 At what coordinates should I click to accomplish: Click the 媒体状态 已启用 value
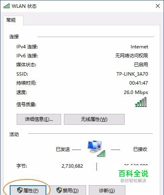click(141, 65)
